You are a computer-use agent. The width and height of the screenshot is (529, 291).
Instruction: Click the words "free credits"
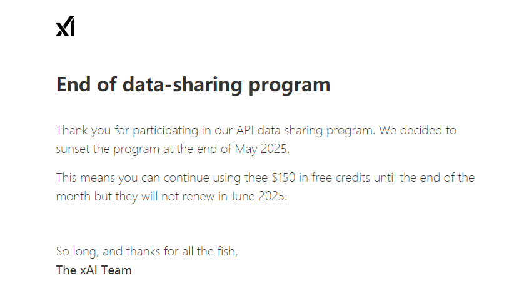pos(341,177)
